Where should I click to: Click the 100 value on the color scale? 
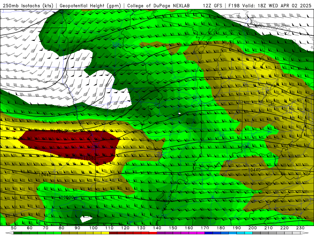(93, 228)
